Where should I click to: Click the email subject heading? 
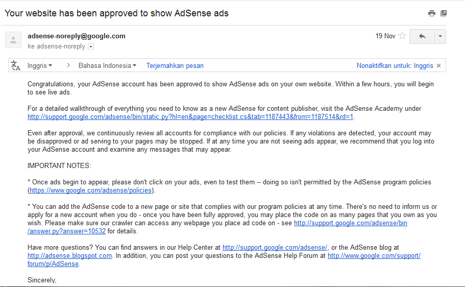click(116, 13)
